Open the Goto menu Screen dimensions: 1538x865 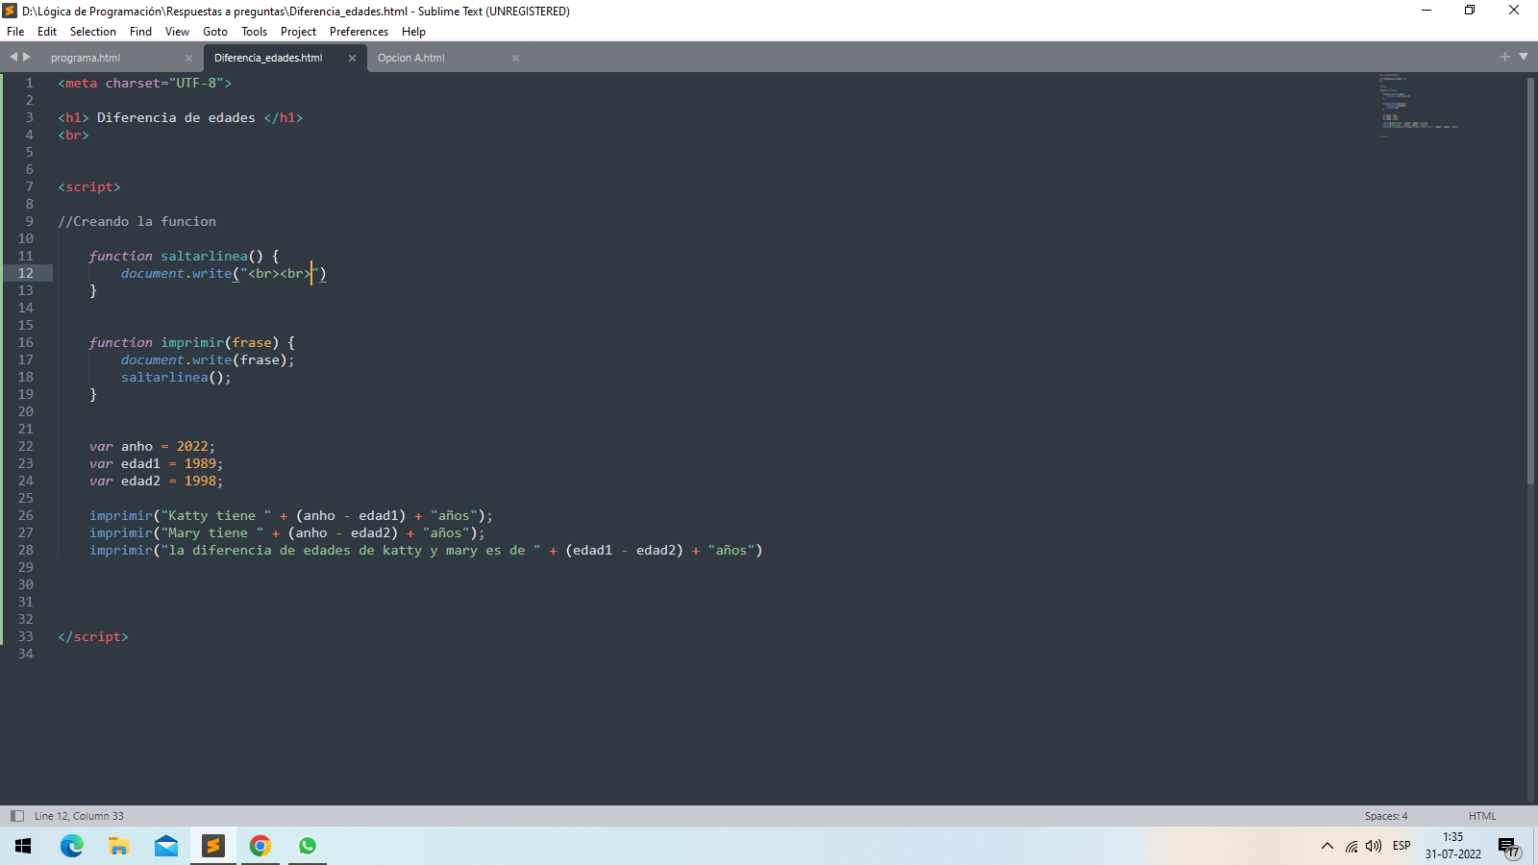coord(215,32)
